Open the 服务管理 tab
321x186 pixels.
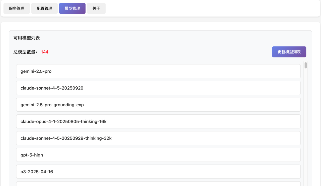(17, 8)
